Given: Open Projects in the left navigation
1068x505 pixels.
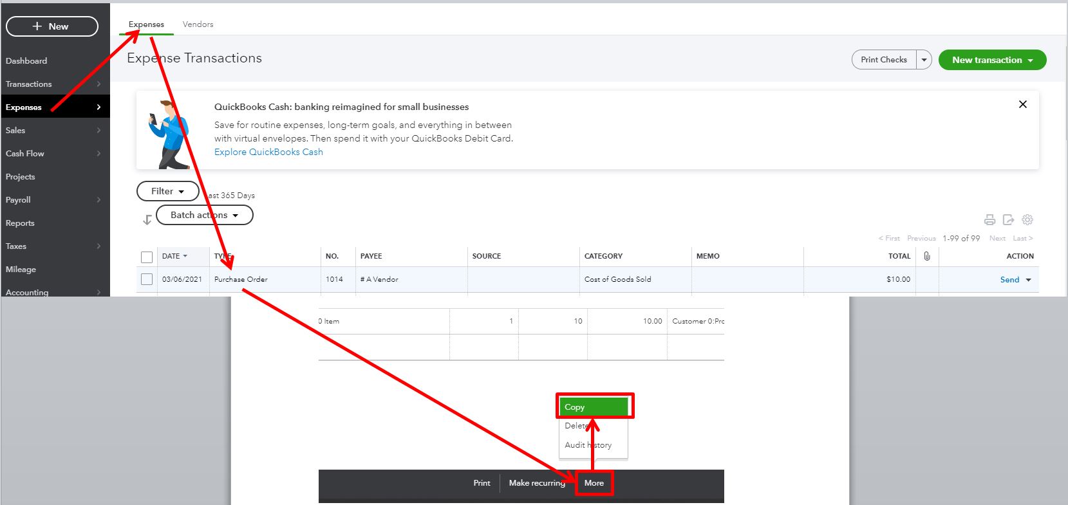Looking at the screenshot, I should pos(21,177).
